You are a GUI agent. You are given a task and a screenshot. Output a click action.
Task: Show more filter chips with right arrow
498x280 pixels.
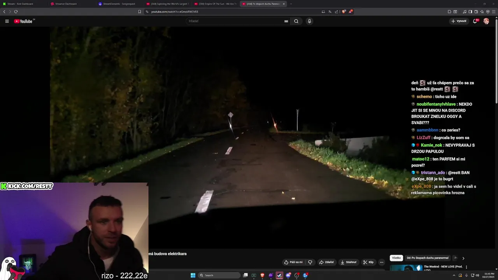(x=463, y=258)
